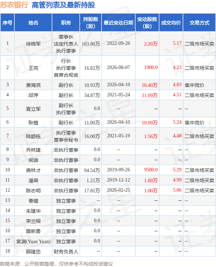The image size is (216, 267).
Task: Click the name 王亮
Action: click(33, 68)
